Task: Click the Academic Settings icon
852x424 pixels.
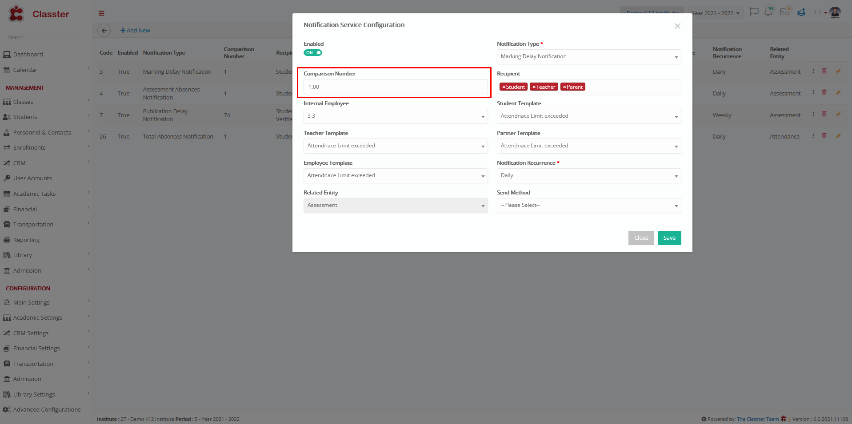Action: 7,318
